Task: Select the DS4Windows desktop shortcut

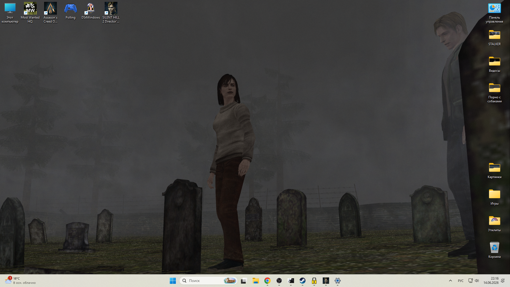Action: tap(91, 11)
